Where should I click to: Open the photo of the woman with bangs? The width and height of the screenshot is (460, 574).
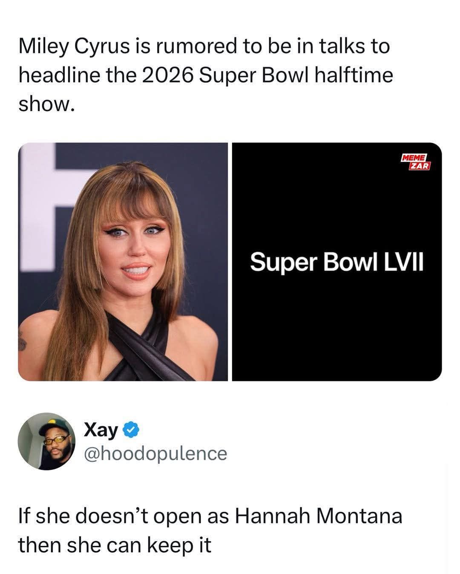pos(123,262)
